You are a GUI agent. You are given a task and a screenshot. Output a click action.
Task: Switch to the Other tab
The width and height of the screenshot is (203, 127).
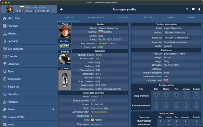pyautogui.click(x=192, y=17)
